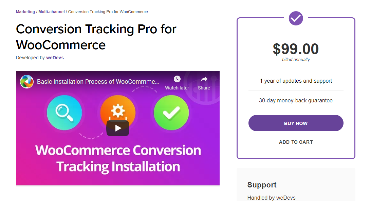Play the WooCommerce Conversion Tracking video

[117, 128]
